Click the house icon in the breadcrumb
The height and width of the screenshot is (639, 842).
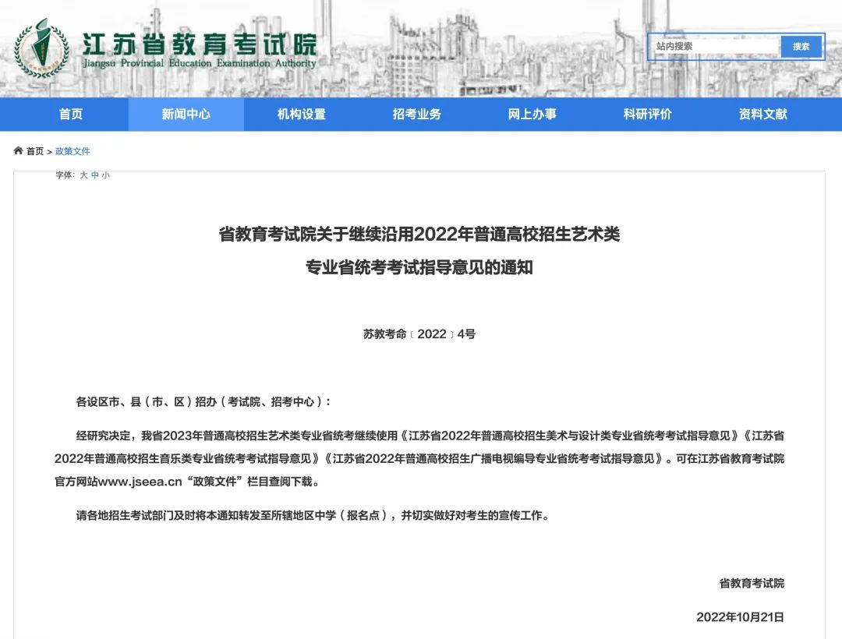click(x=18, y=150)
